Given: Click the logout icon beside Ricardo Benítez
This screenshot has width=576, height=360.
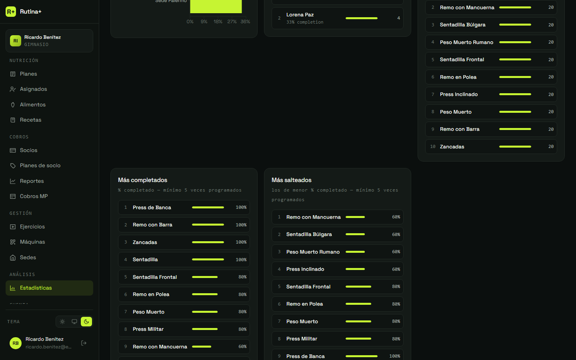Looking at the screenshot, I should (84, 343).
